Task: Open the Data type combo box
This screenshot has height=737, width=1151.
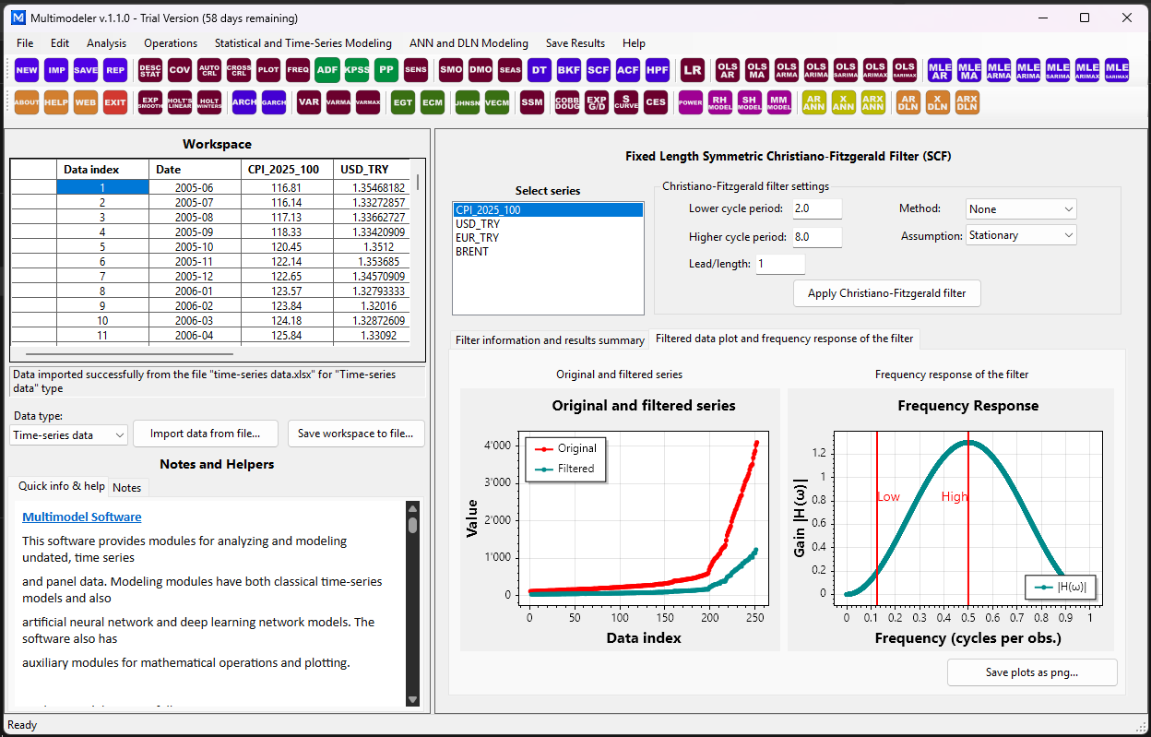Action: click(69, 434)
